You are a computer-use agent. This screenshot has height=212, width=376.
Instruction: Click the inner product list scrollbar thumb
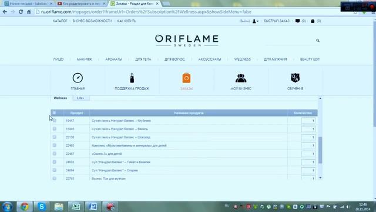[x=320, y=150]
